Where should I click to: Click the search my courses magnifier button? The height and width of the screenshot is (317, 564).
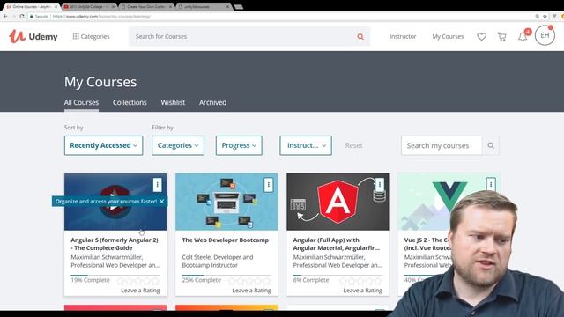point(491,145)
